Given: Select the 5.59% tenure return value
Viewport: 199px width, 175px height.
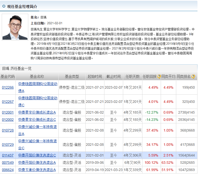Looking at the screenshot, I should [x=153, y=155].
